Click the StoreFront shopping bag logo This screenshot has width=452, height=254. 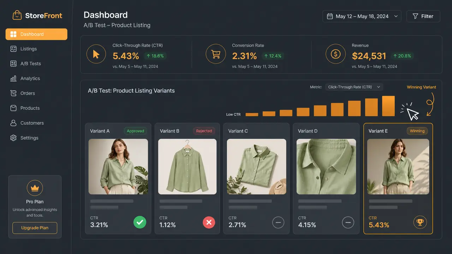pyautogui.click(x=17, y=15)
